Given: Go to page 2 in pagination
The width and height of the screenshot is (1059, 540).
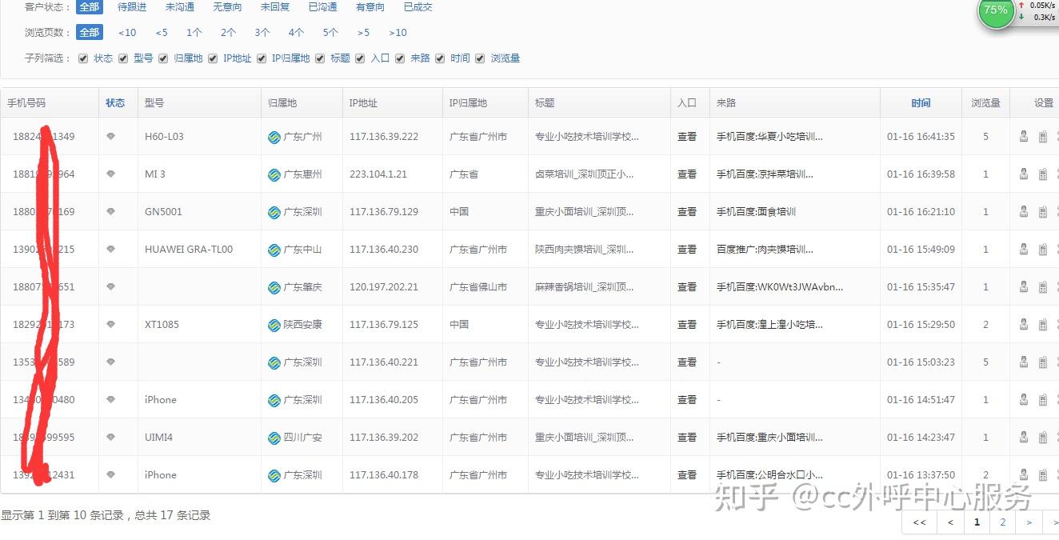Looking at the screenshot, I should [x=1003, y=522].
